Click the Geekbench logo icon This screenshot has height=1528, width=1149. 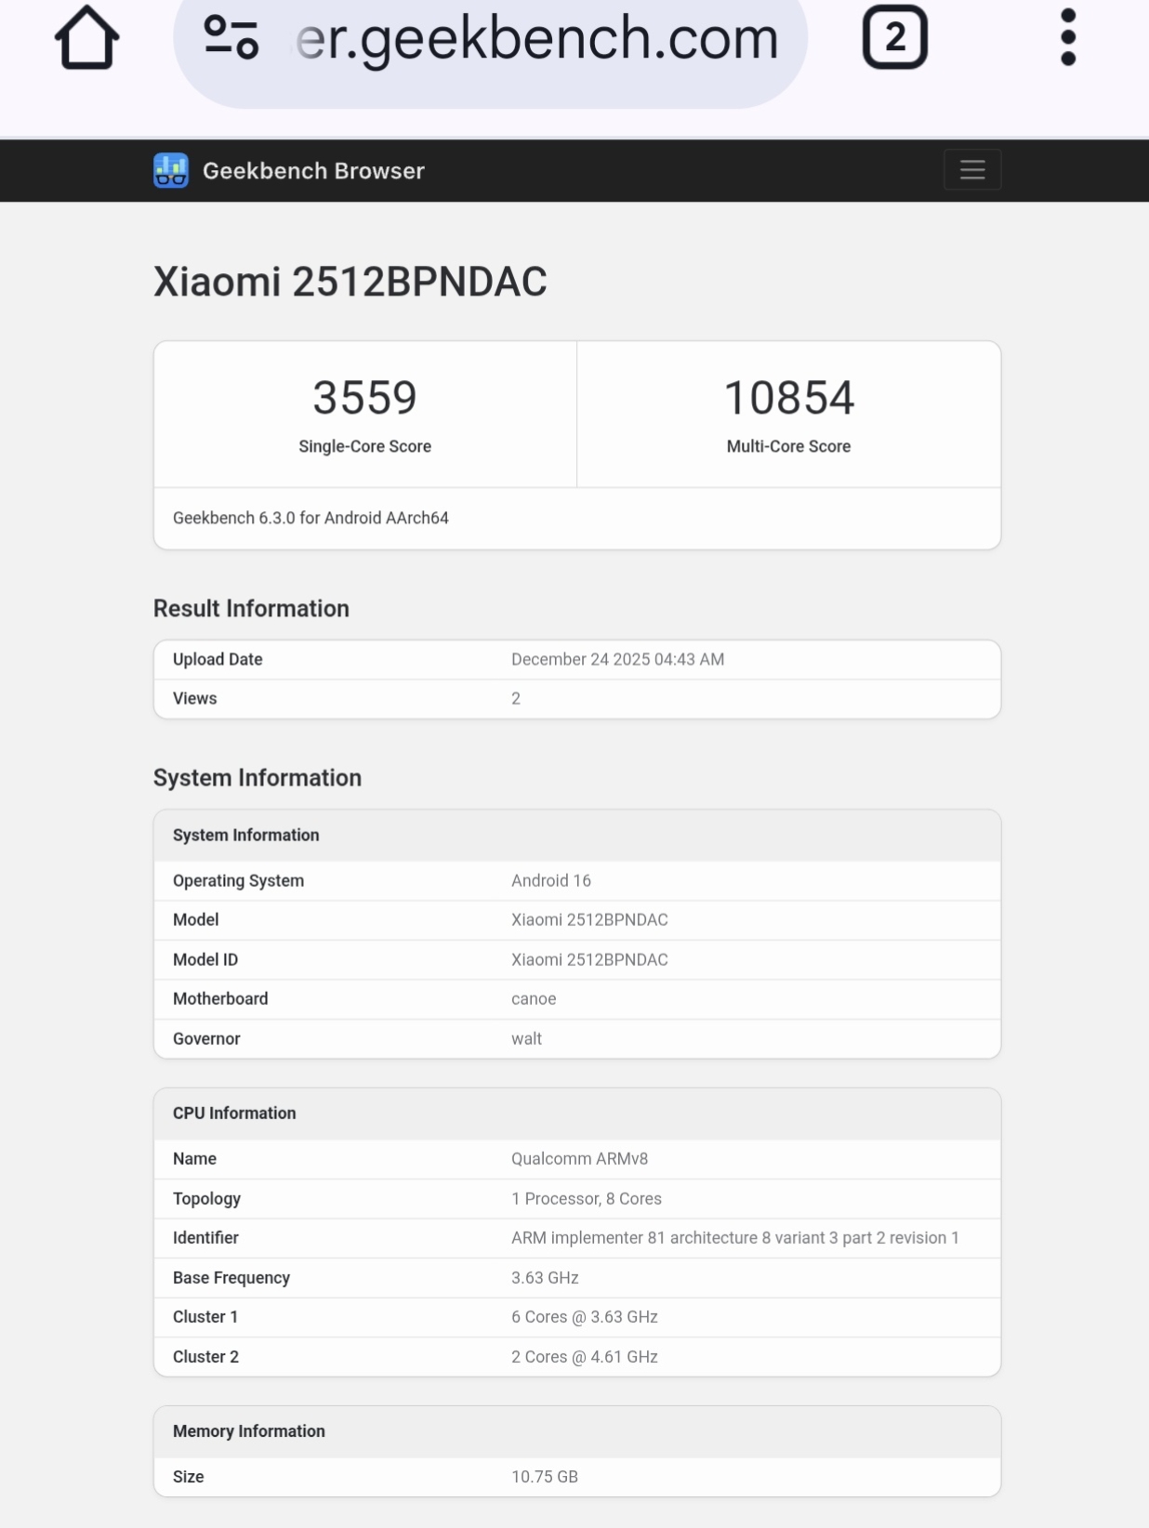(x=171, y=171)
